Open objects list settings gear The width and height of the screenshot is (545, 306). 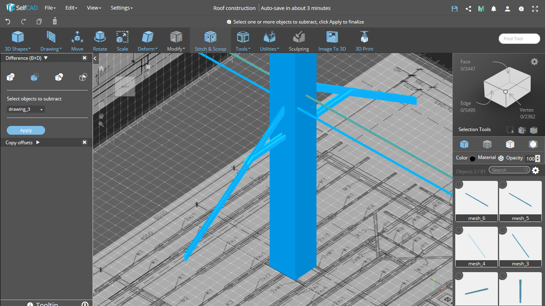[x=535, y=171]
